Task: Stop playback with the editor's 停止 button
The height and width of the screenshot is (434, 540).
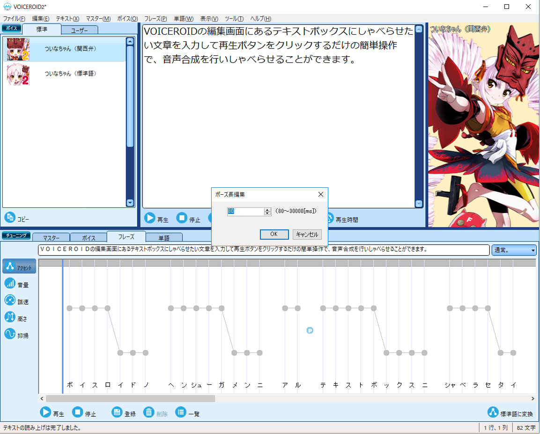Action: coord(188,218)
